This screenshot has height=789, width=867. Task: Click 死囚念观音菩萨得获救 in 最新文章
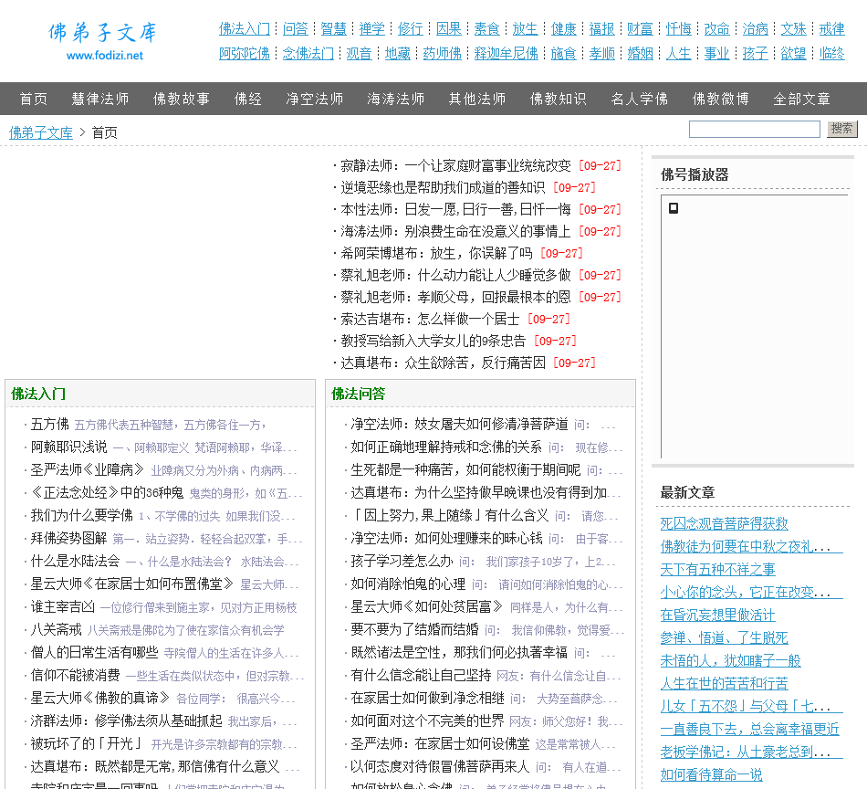click(724, 523)
